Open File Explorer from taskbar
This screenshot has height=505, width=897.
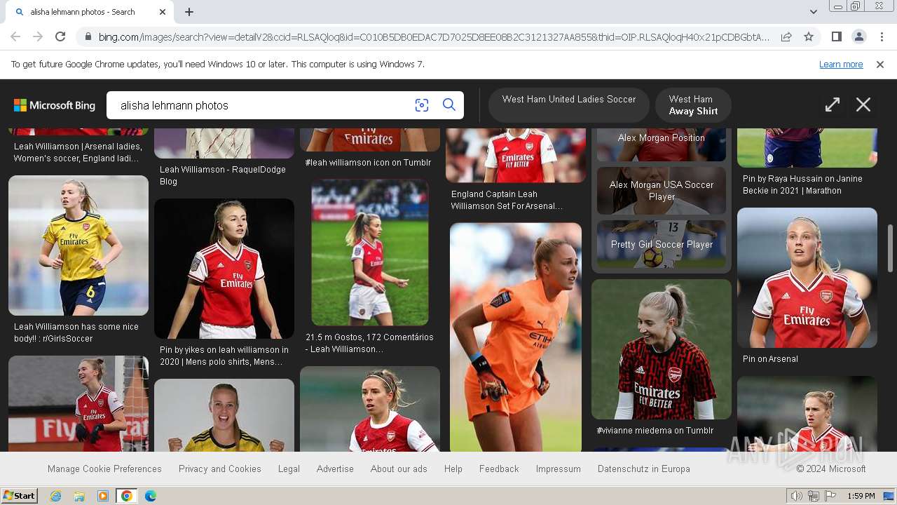79,496
